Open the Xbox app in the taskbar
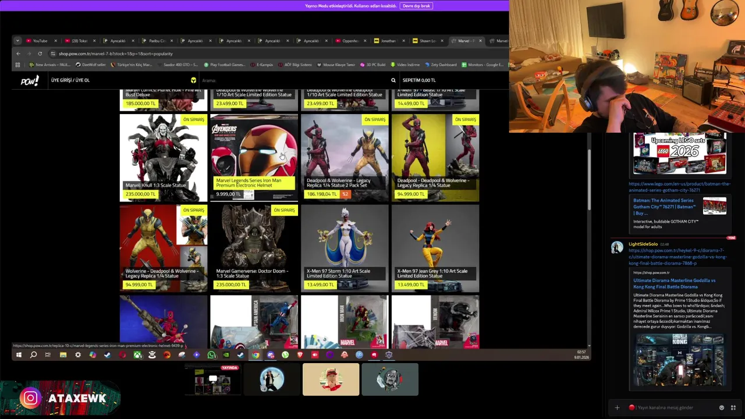Image resolution: width=745 pixels, height=419 pixels. point(137,355)
